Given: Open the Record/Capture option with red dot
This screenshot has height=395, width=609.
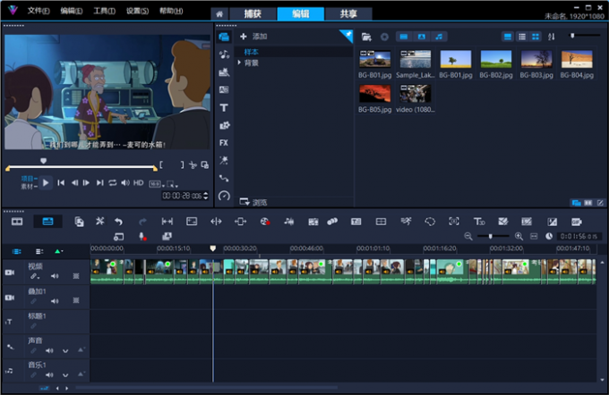Looking at the screenshot, I should (265, 222).
